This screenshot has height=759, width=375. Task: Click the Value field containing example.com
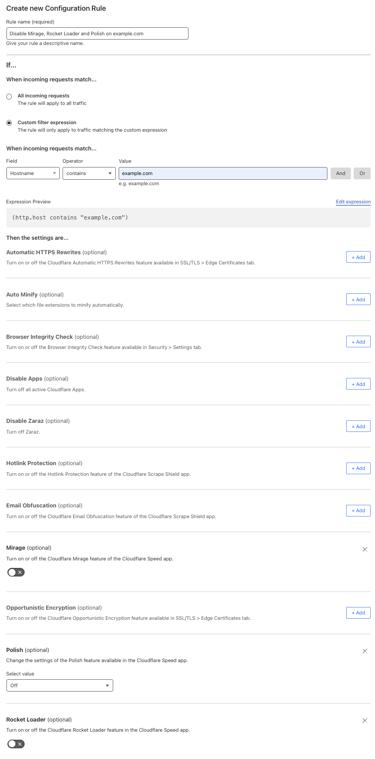coord(223,173)
